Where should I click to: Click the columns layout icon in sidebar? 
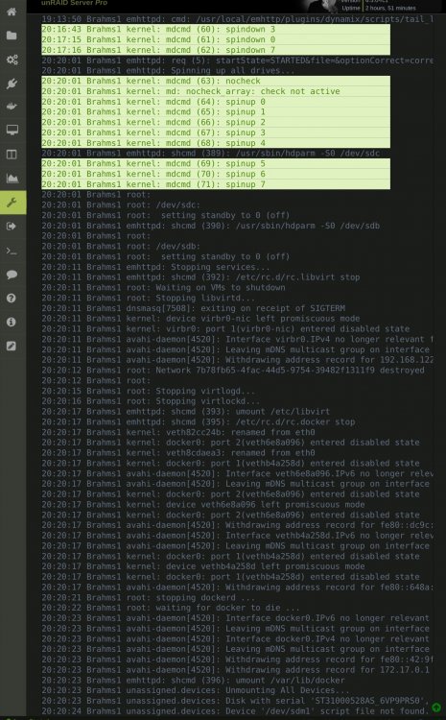tap(12, 155)
